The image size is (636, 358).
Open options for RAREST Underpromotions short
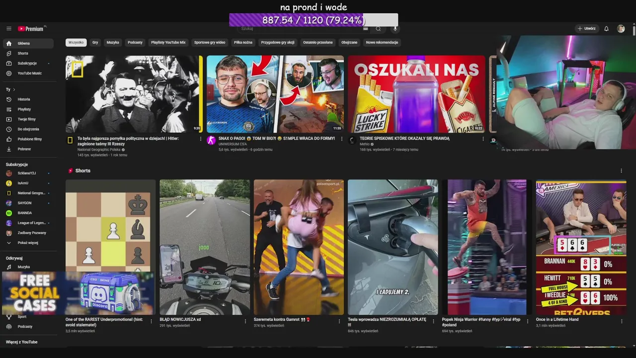pos(152,321)
